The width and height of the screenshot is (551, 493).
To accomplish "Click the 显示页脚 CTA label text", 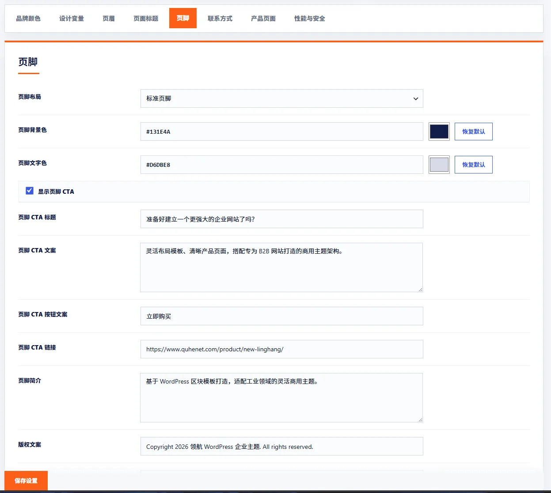I will pyautogui.click(x=56, y=192).
